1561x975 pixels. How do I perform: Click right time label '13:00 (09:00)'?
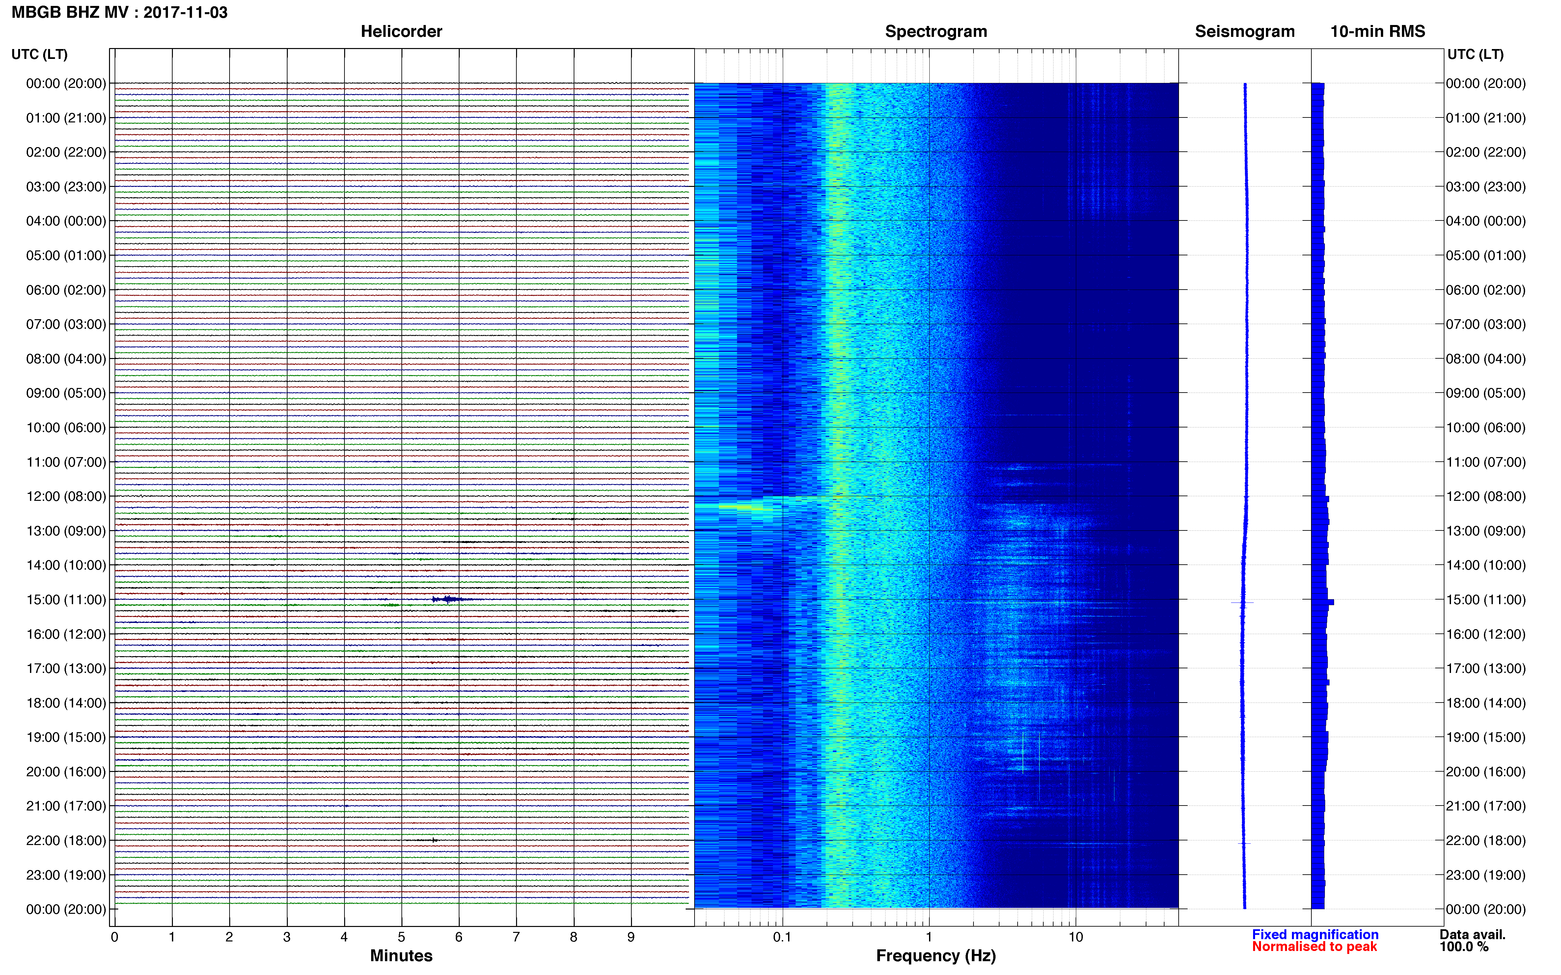pos(1486,531)
